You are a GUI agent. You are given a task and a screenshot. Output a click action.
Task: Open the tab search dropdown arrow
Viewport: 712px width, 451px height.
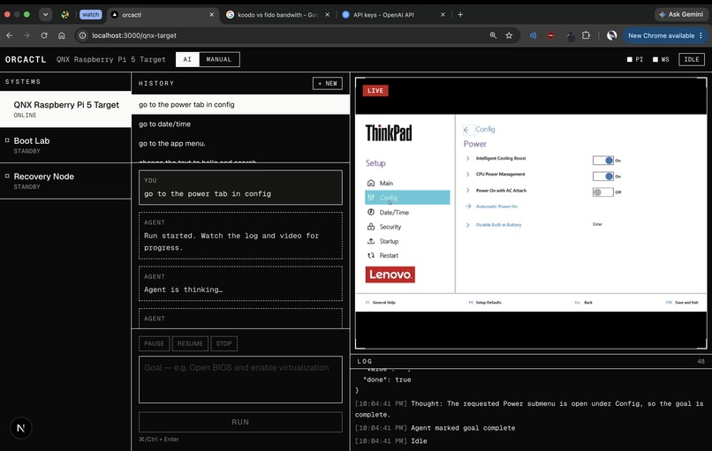(x=45, y=14)
